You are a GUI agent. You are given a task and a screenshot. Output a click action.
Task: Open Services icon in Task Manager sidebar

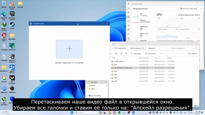point(128,38)
